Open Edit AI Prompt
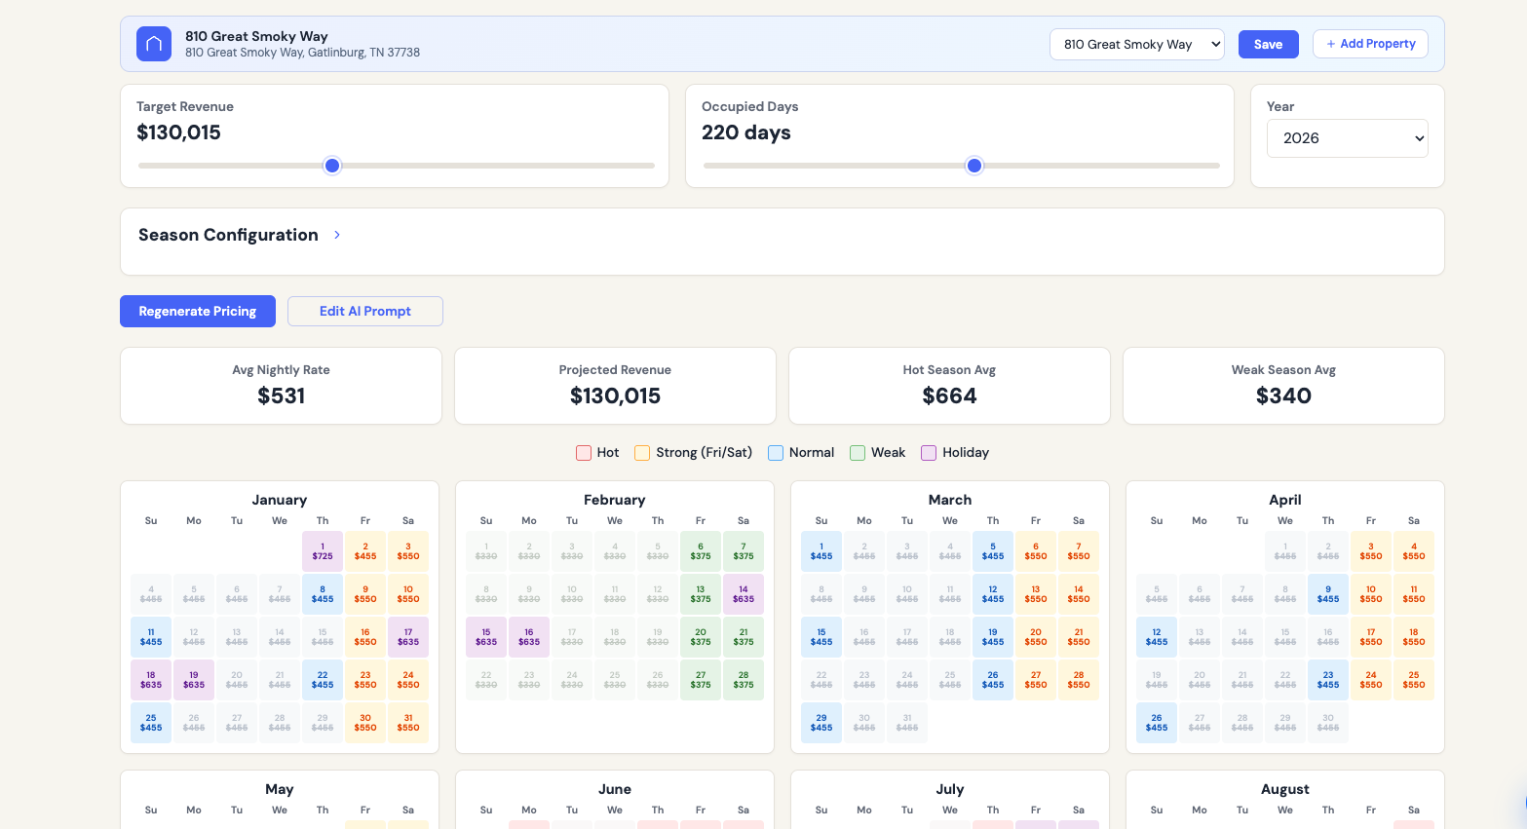The image size is (1527, 829). [365, 311]
